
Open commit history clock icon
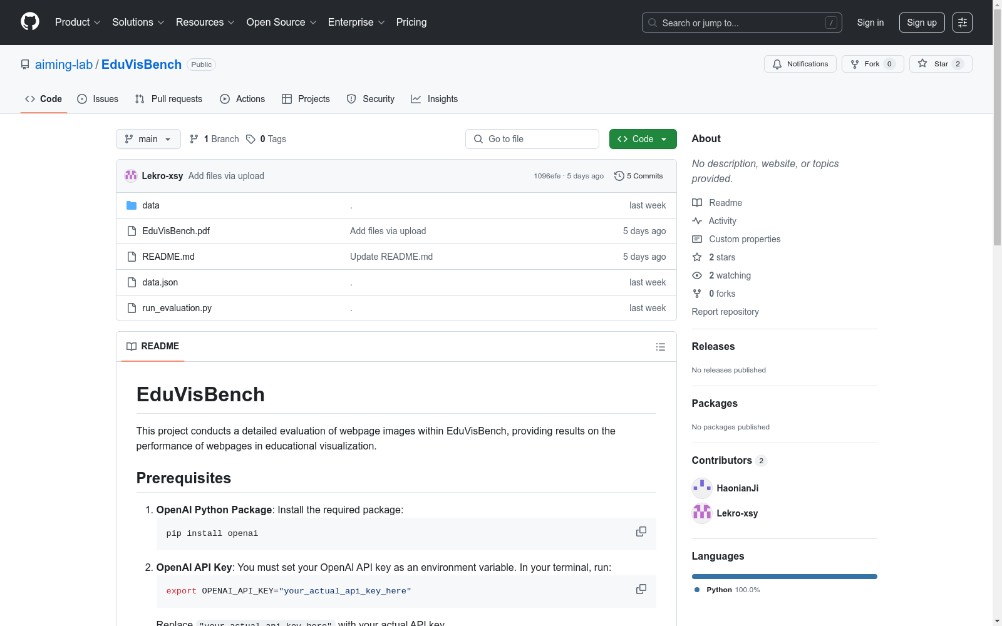619,176
